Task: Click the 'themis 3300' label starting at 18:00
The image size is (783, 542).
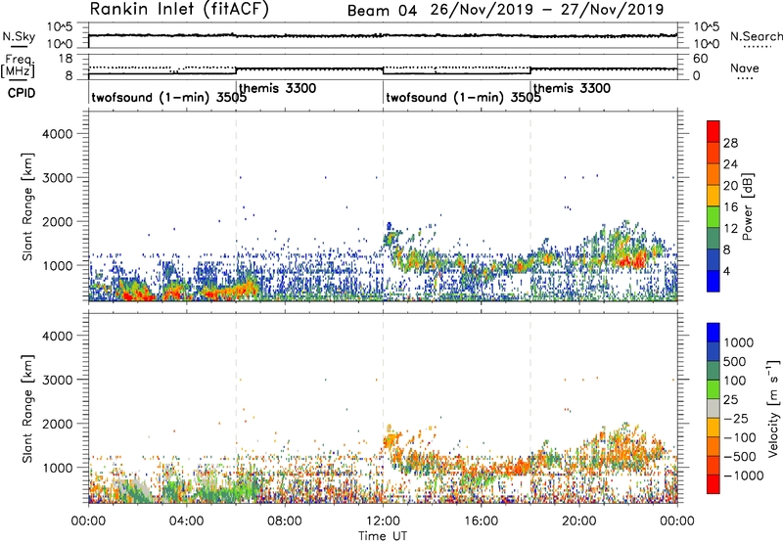Action: (x=572, y=88)
